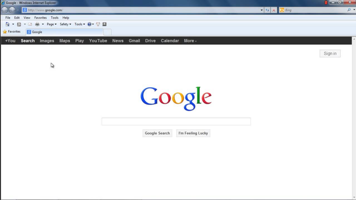Select the Google tab
This screenshot has height=200, width=356.
point(65,32)
